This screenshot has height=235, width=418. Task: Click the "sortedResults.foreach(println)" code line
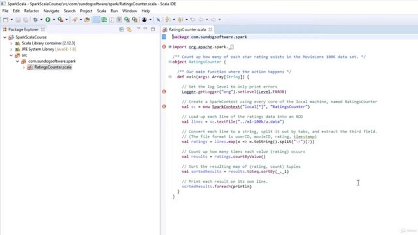[x=217, y=187]
